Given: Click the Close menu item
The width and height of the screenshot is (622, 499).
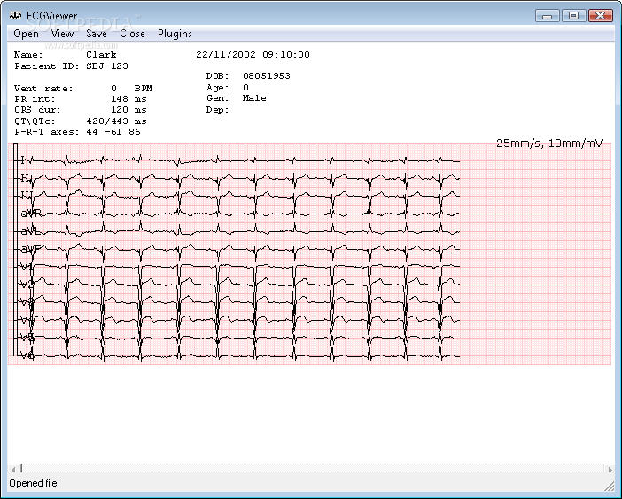Looking at the screenshot, I should 133,34.
